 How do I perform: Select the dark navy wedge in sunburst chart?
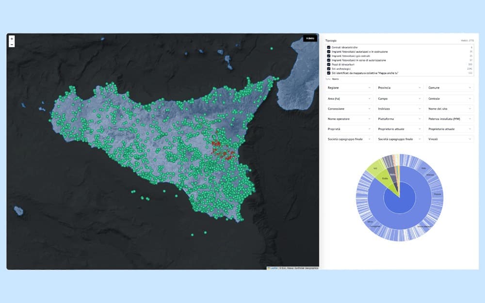392,175
